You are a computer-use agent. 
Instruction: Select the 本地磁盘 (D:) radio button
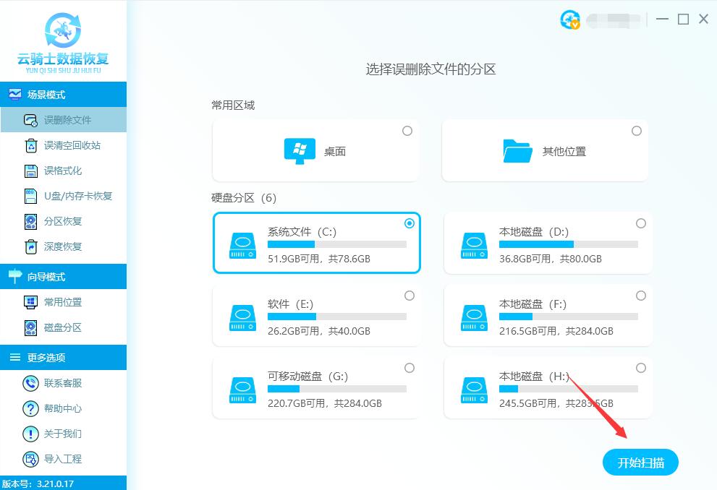tap(641, 223)
